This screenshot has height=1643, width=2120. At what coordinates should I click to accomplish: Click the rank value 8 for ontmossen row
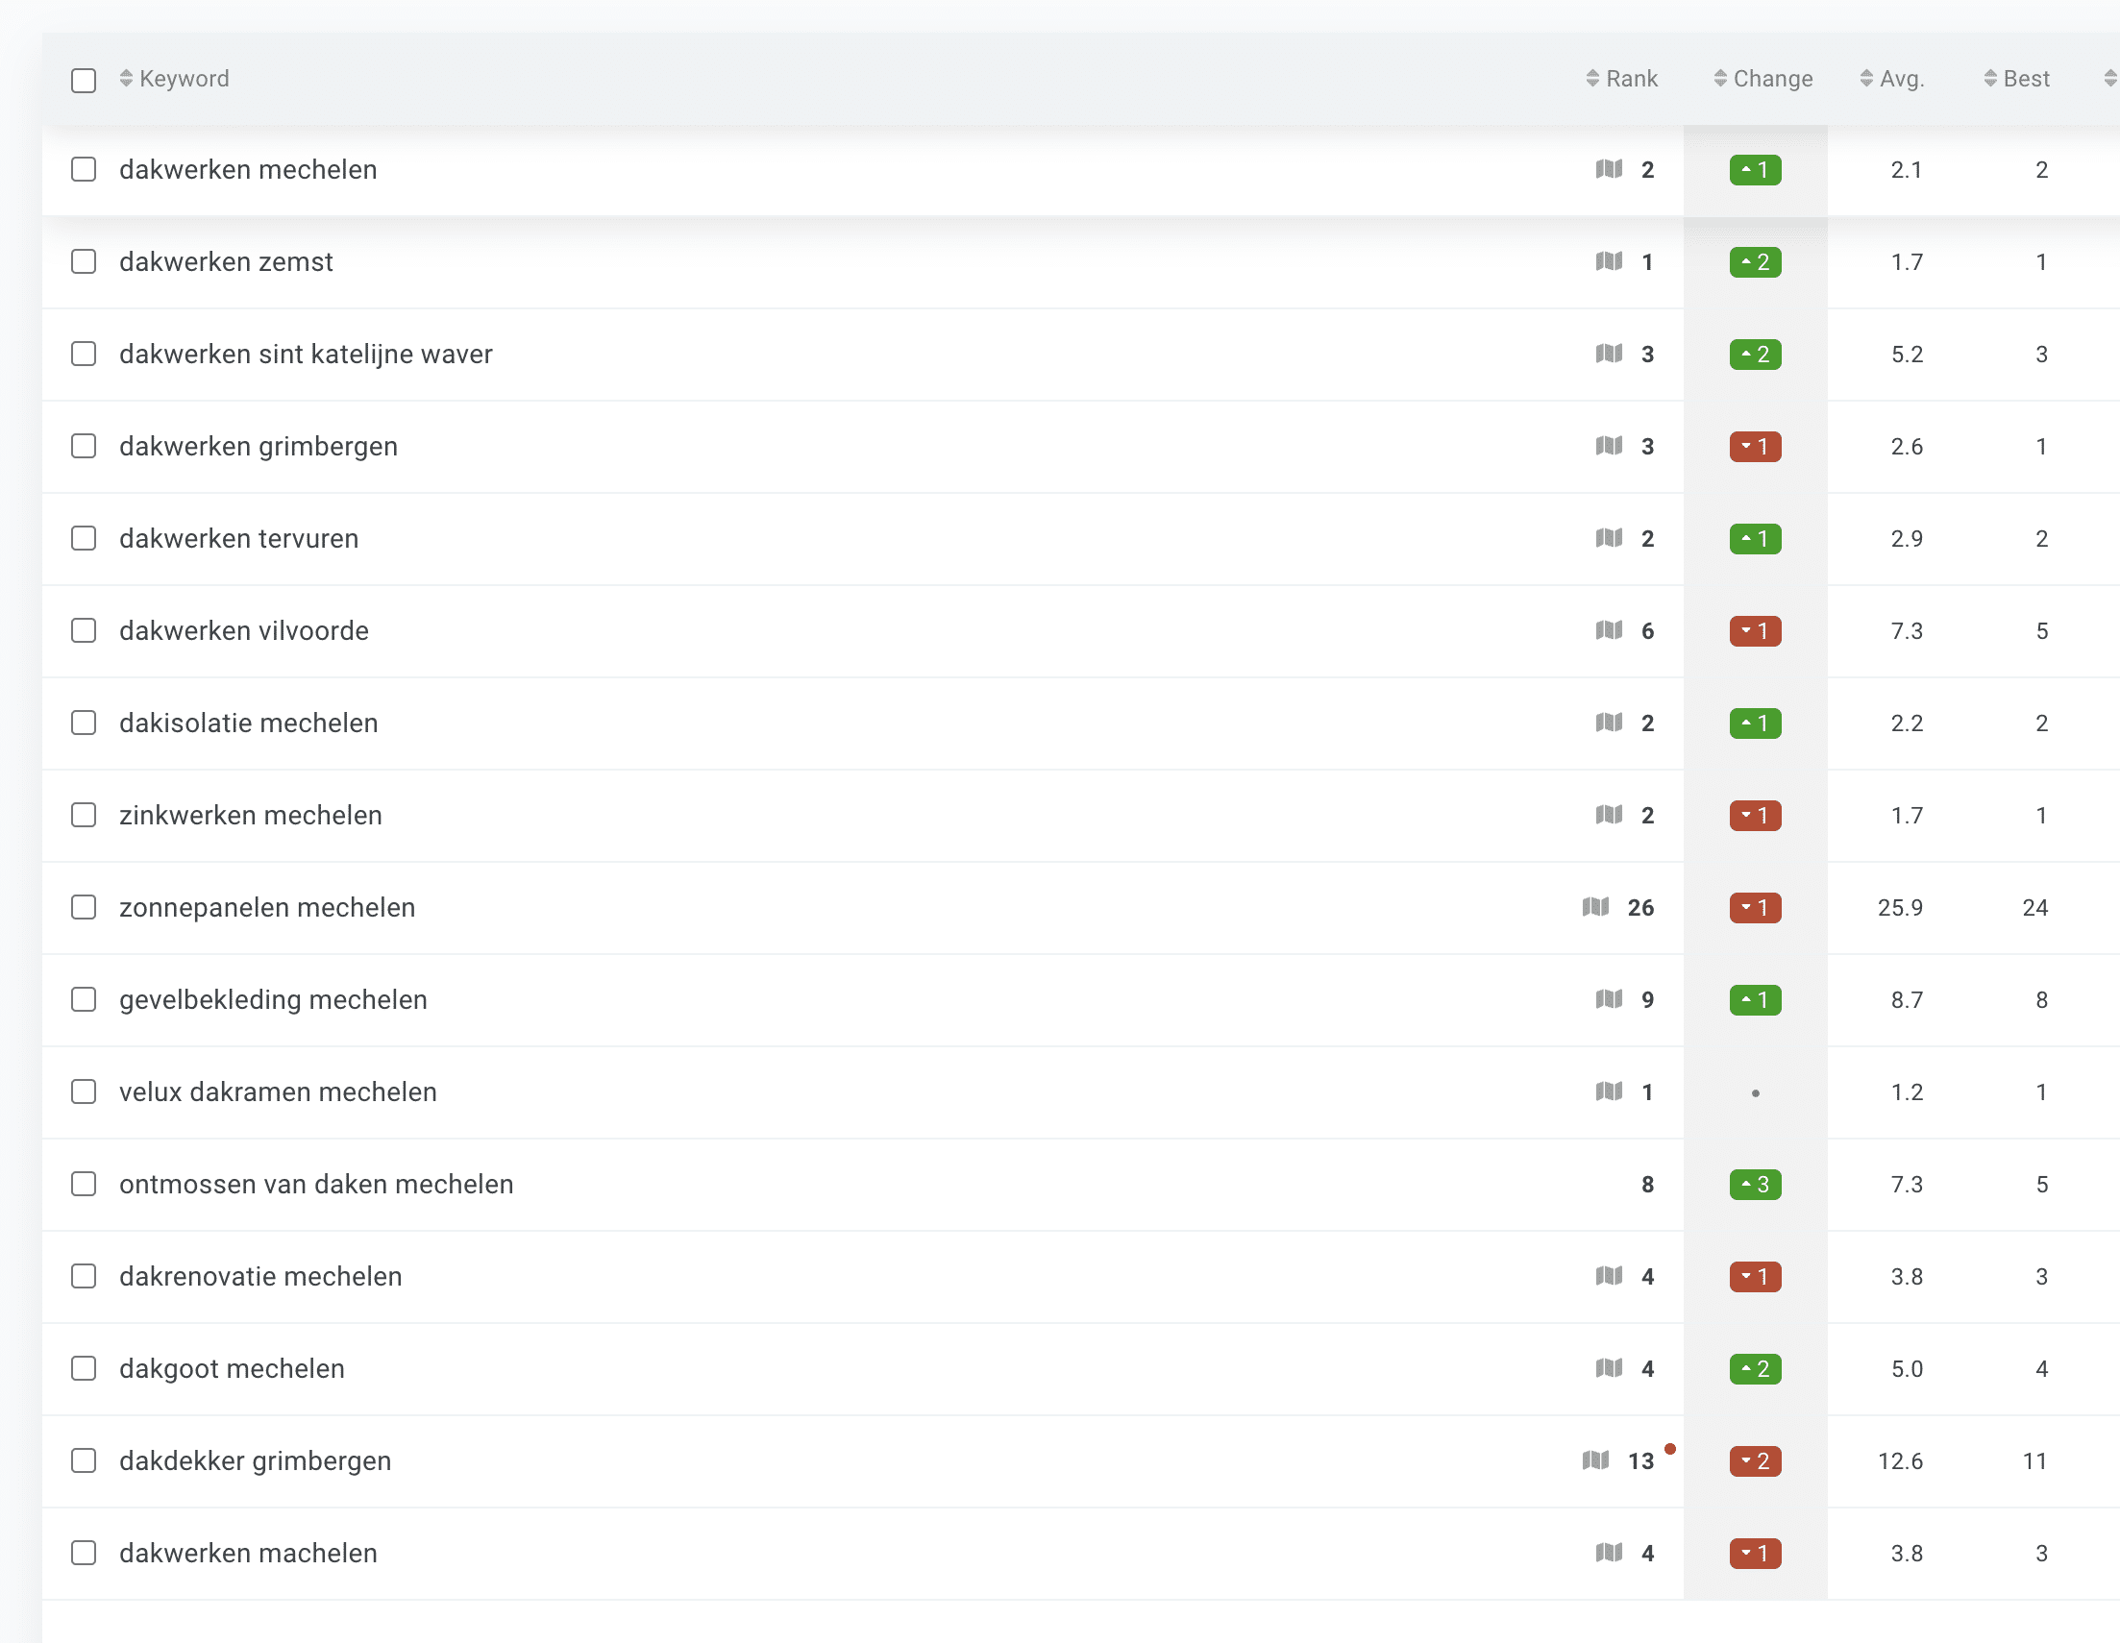[1647, 1184]
